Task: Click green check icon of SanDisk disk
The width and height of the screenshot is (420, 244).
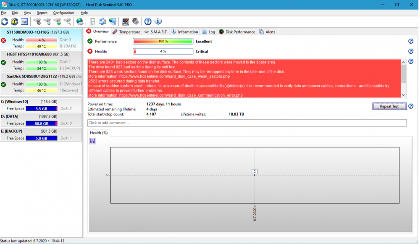Action: 3,85
